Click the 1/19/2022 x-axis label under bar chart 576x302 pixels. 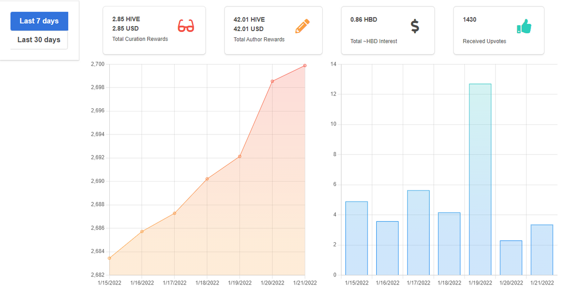(480, 283)
